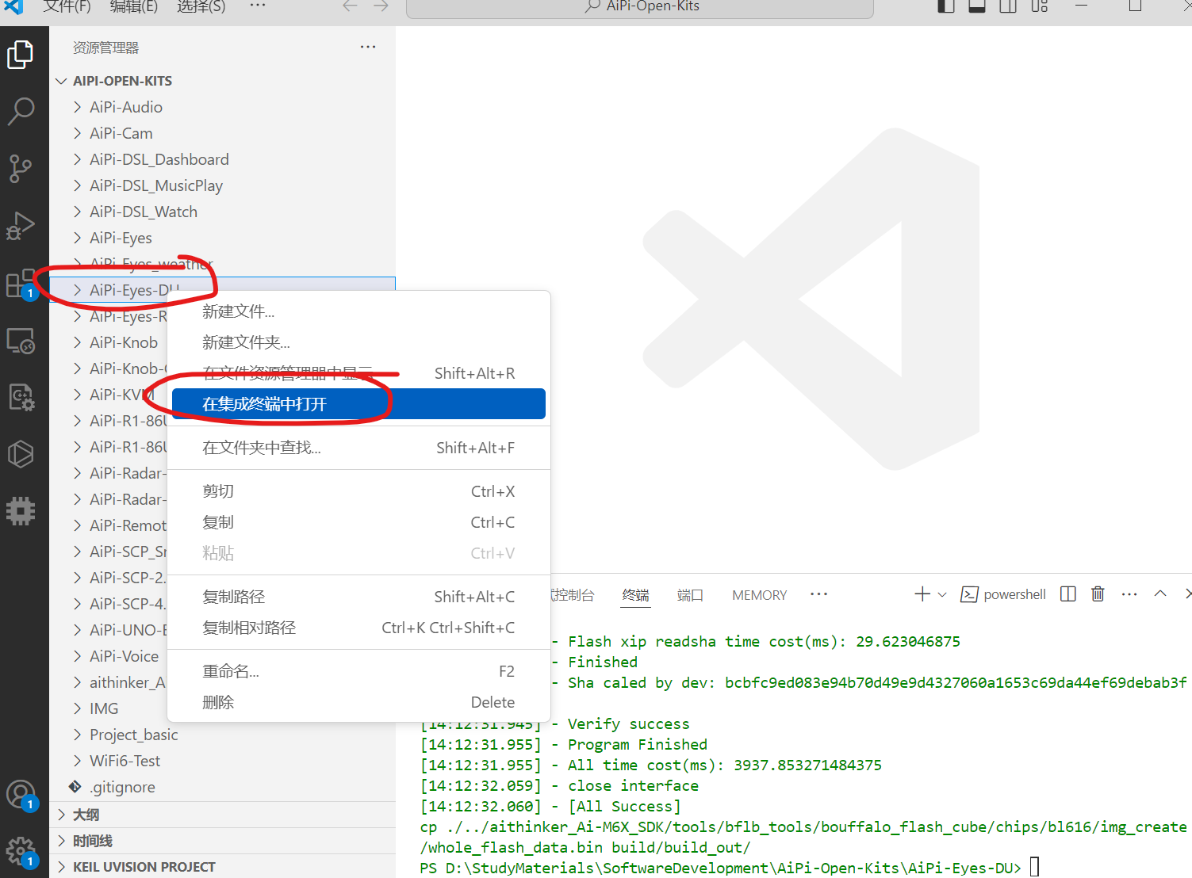Toggle primary side bar layout icon
Screen dimensions: 1192x878
point(945,6)
